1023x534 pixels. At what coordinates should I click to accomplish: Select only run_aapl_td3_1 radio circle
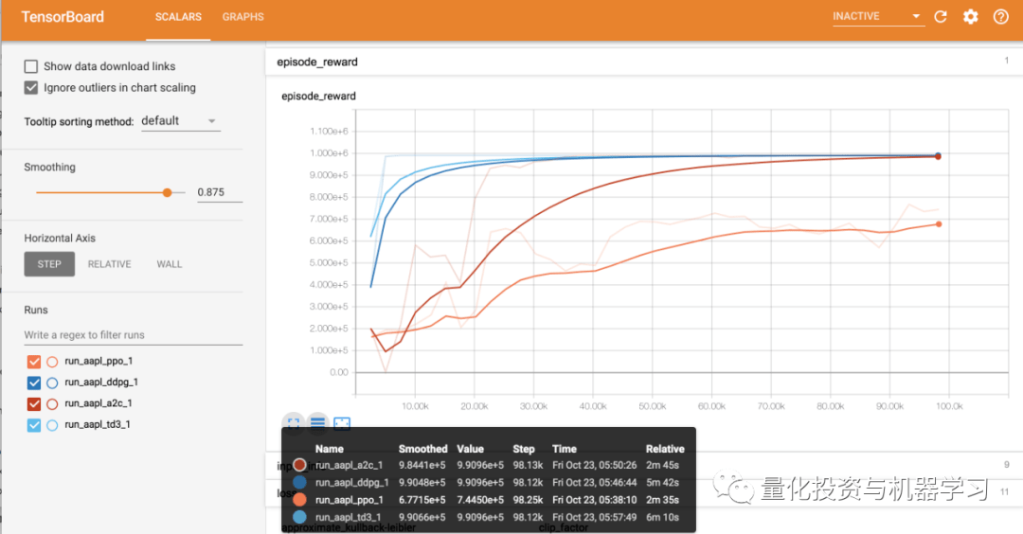click(x=52, y=425)
